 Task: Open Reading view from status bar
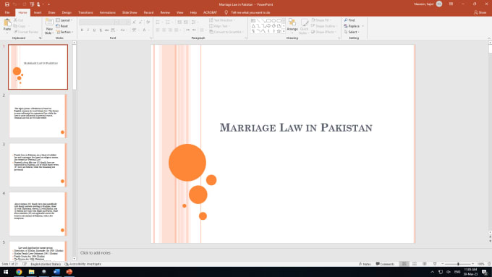[x=425, y=264]
